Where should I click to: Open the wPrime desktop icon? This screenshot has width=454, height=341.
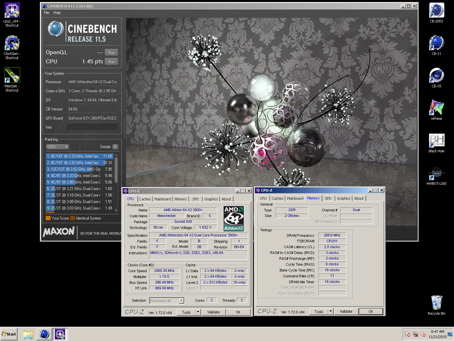pos(436,110)
